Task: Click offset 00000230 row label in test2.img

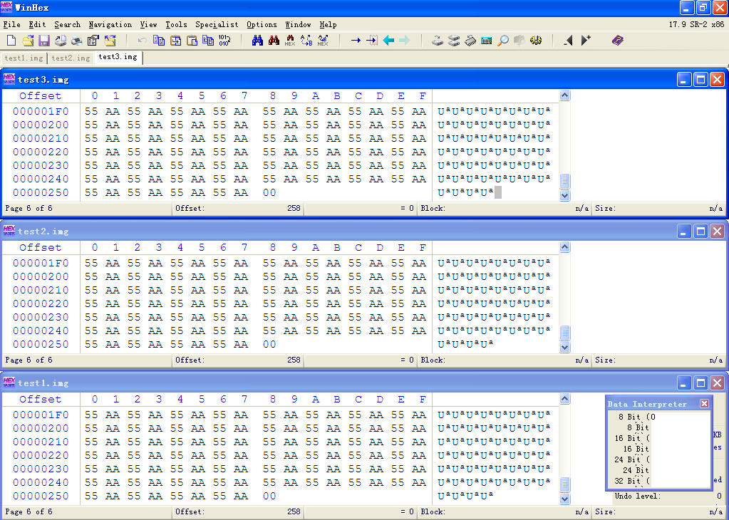Action: [41, 317]
